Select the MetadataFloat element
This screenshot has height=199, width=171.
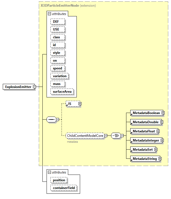[144, 131]
